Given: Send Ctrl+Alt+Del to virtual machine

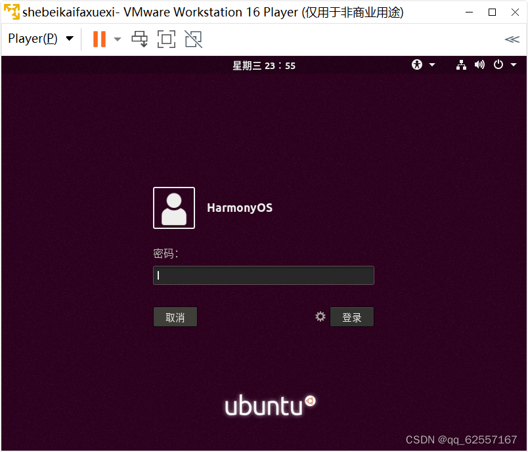Looking at the screenshot, I should [x=139, y=39].
